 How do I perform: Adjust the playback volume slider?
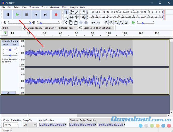48,23
